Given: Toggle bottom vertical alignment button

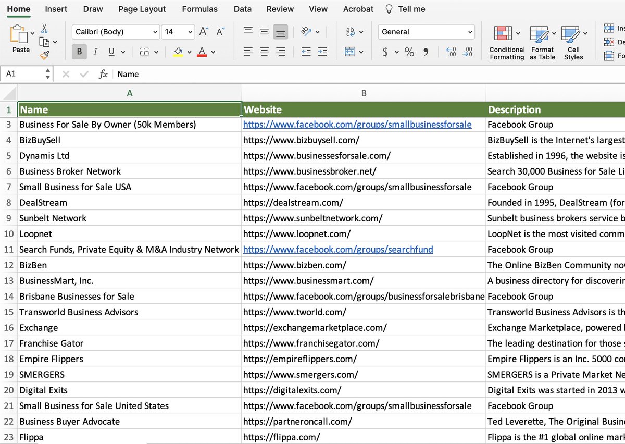Looking at the screenshot, I should pos(281,32).
